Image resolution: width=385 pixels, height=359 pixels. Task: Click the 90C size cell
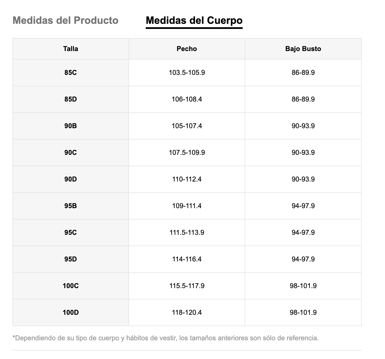pyautogui.click(x=71, y=153)
